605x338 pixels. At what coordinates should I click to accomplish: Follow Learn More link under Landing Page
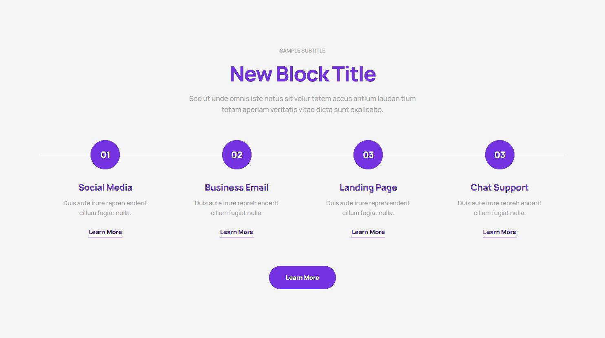click(368, 232)
